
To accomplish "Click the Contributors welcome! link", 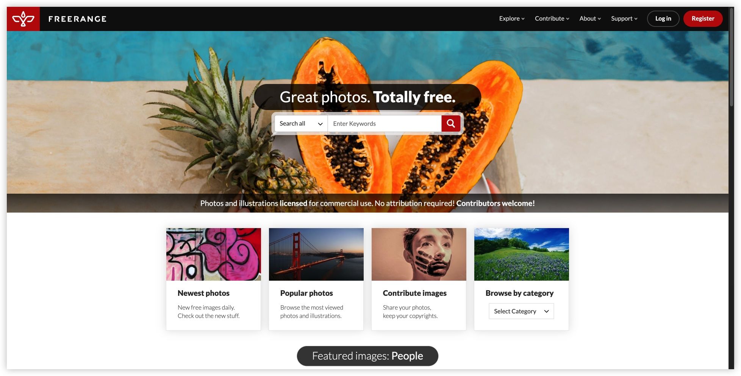I will tap(496, 203).
